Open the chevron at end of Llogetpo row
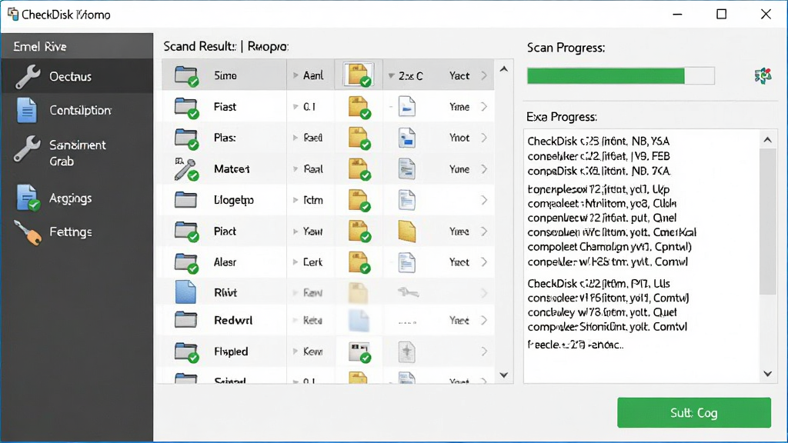The image size is (788, 443). point(484,201)
